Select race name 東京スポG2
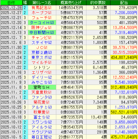The image size is (138, 139). pos(42,57)
